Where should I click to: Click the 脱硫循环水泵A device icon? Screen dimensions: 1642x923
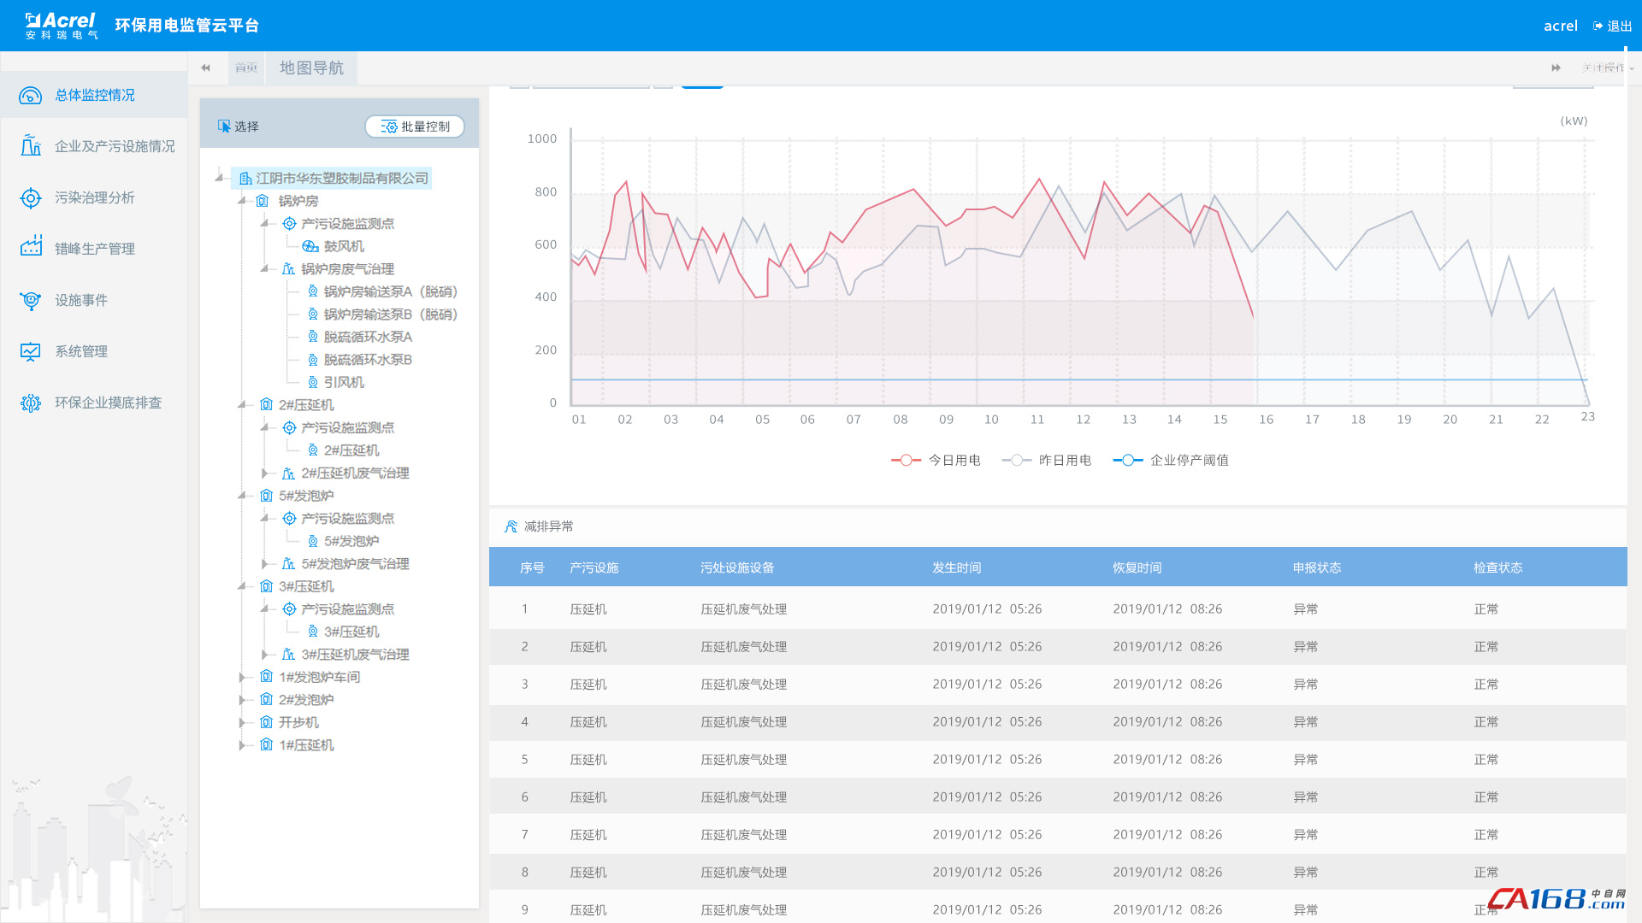(x=313, y=337)
